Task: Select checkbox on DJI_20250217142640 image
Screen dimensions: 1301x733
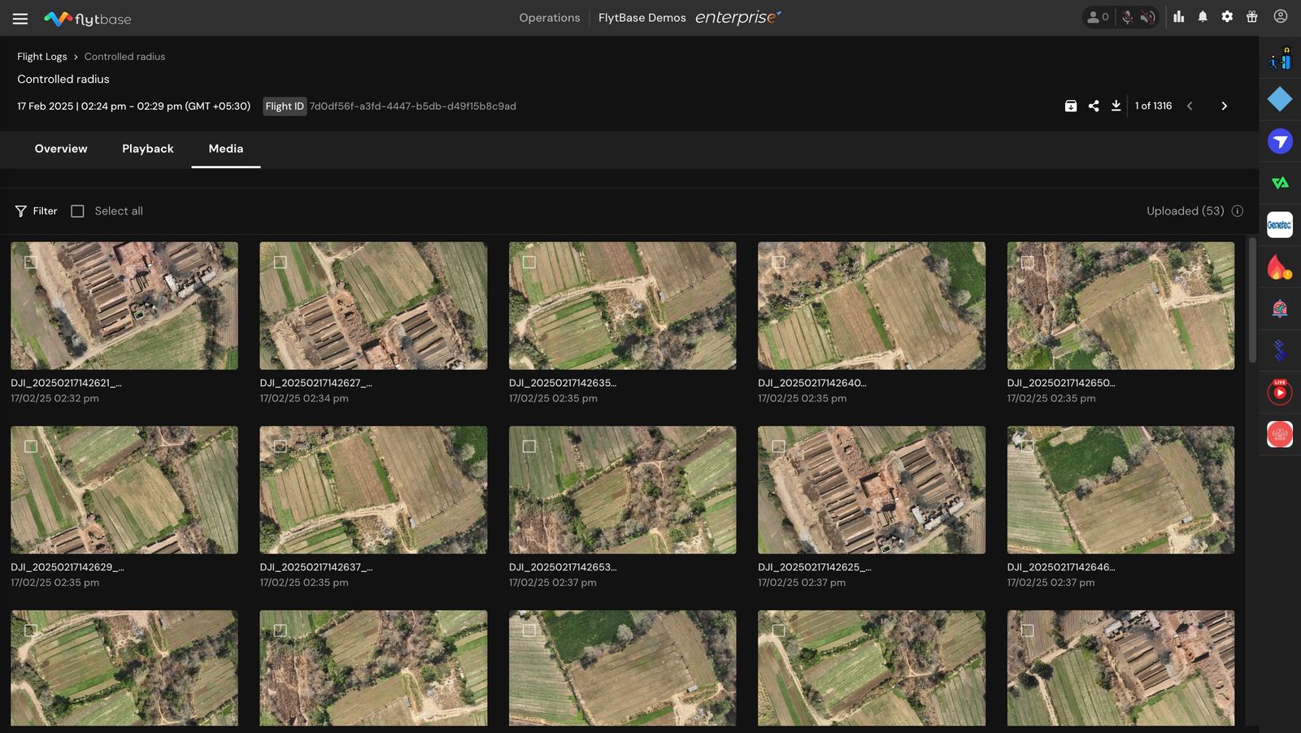Action: pyautogui.click(x=778, y=262)
